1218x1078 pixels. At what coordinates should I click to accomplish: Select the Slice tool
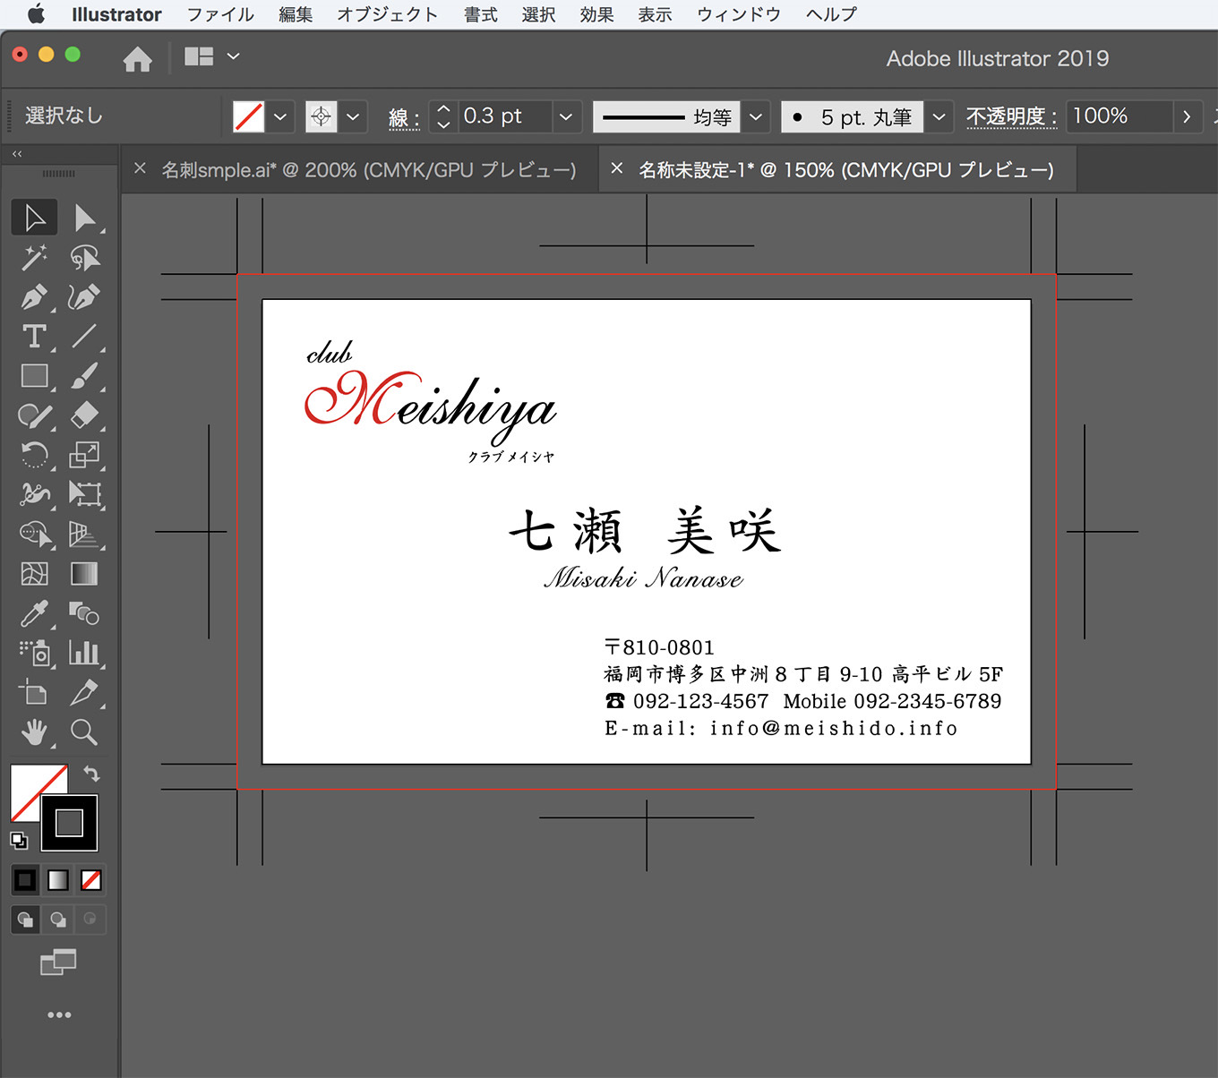[x=85, y=692]
